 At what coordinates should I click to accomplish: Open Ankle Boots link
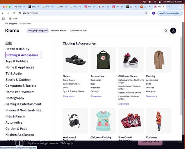click(69, 80)
